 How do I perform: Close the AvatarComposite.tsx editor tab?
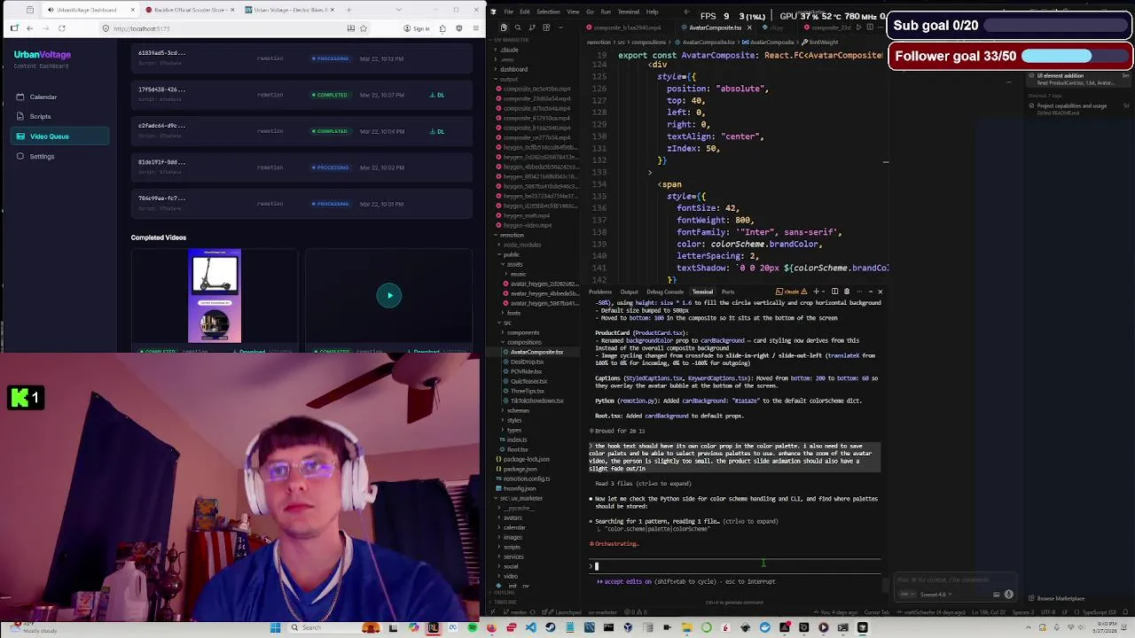pyautogui.click(x=748, y=27)
